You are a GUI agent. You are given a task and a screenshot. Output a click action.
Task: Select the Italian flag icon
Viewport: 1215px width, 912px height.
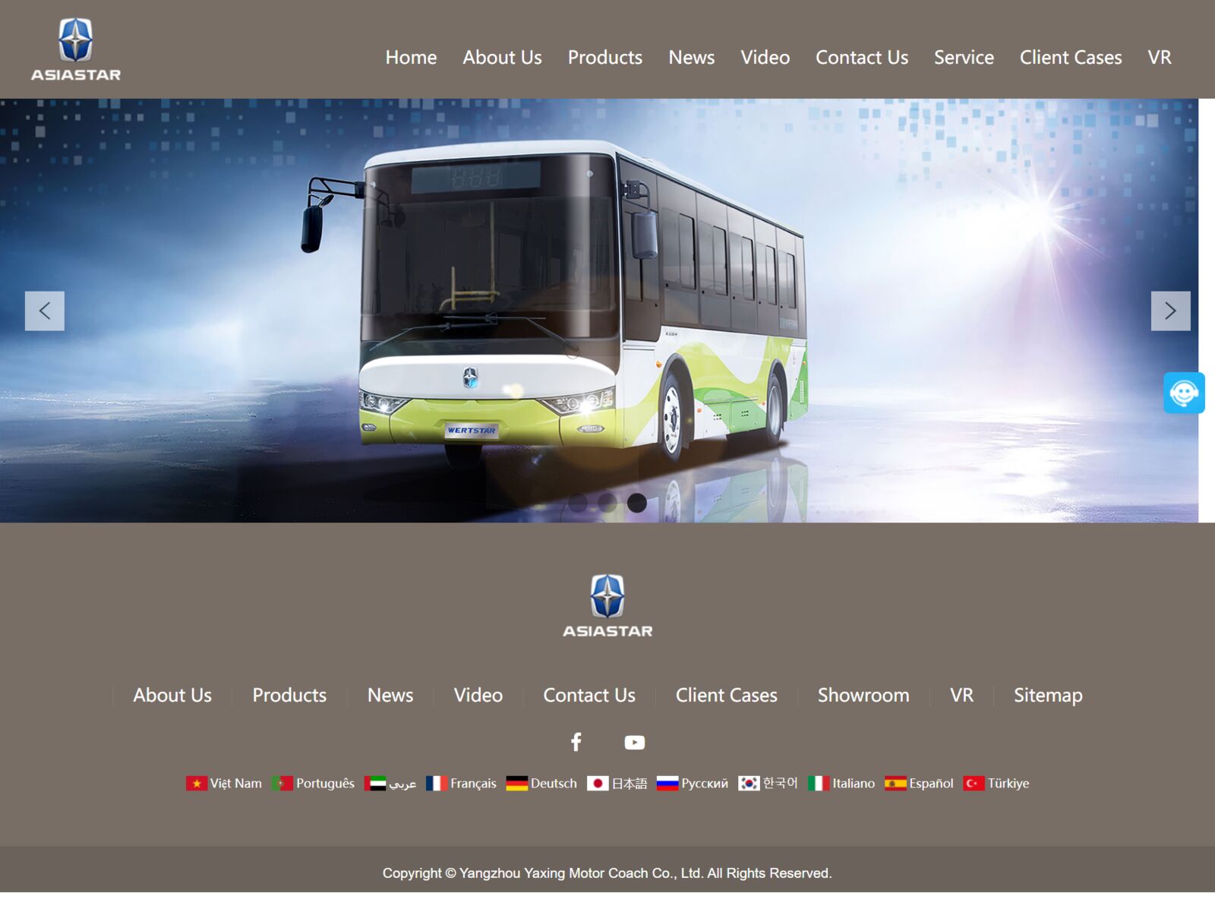819,783
